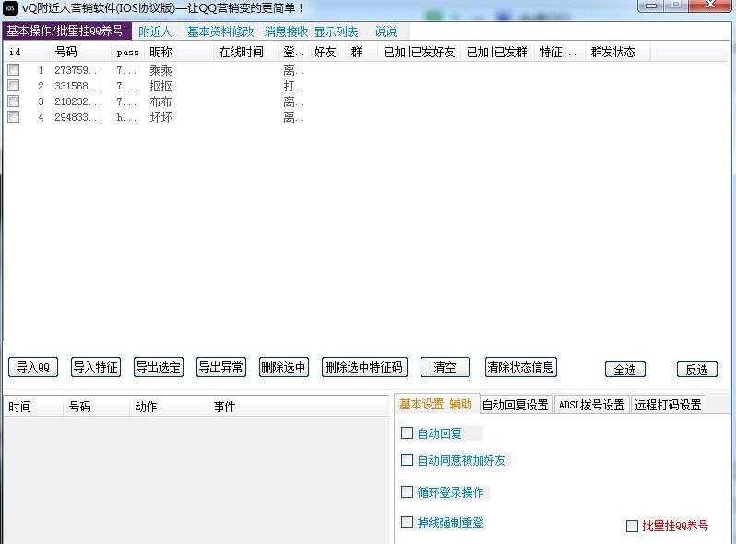Click the 群发状态 column header
The height and width of the screenshot is (544, 736).
click(x=617, y=52)
